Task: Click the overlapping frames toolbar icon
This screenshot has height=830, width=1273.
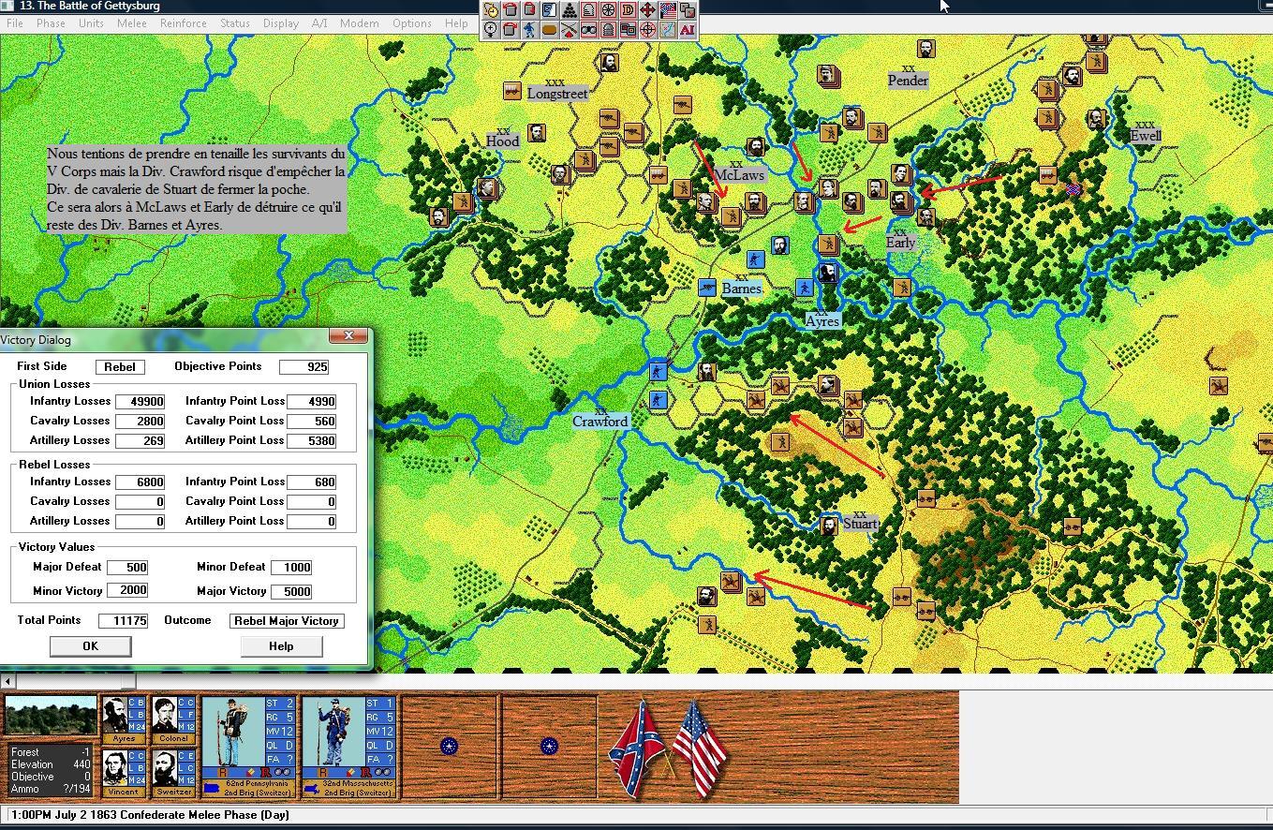Action: pyautogui.click(x=628, y=30)
